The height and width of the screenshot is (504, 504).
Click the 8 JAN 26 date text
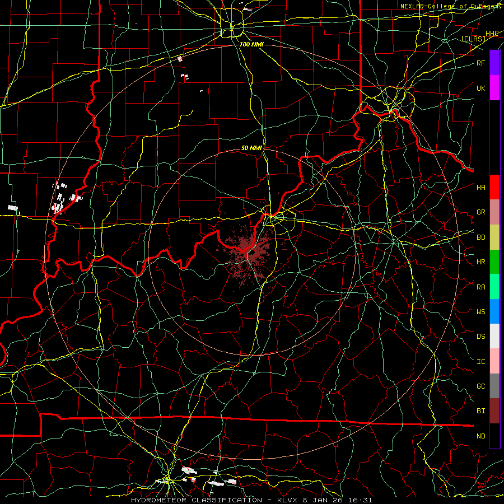pyautogui.click(x=323, y=500)
